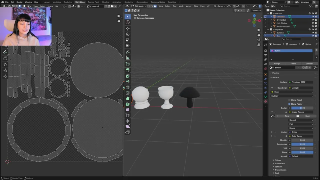Switch to the Shading workspace tab
The height and width of the screenshot is (180, 320).
pyautogui.click(x=106, y=2)
